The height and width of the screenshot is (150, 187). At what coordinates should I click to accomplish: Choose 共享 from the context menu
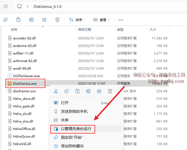[x=86, y=120]
